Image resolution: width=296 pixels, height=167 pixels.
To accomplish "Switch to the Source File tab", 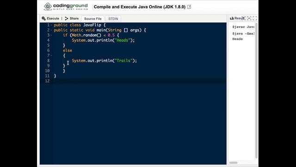I will pyautogui.click(x=92, y=19).
